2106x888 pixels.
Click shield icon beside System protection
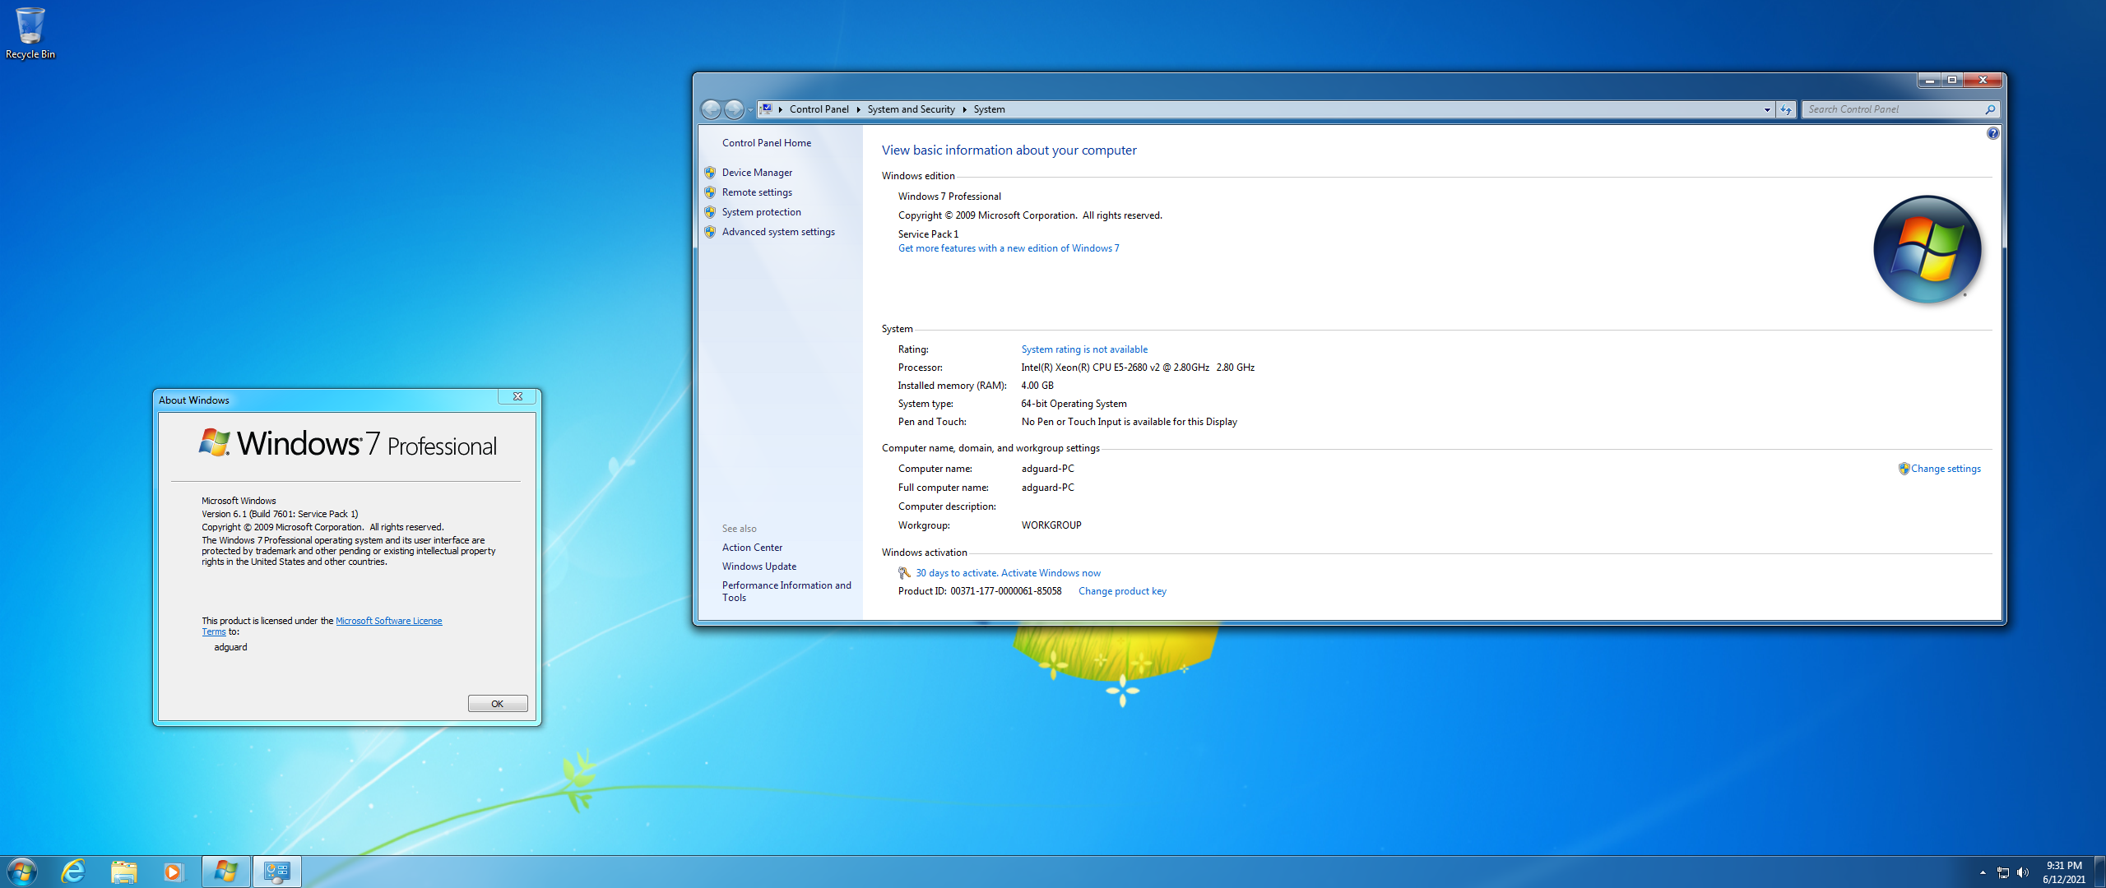pos(710,212)
